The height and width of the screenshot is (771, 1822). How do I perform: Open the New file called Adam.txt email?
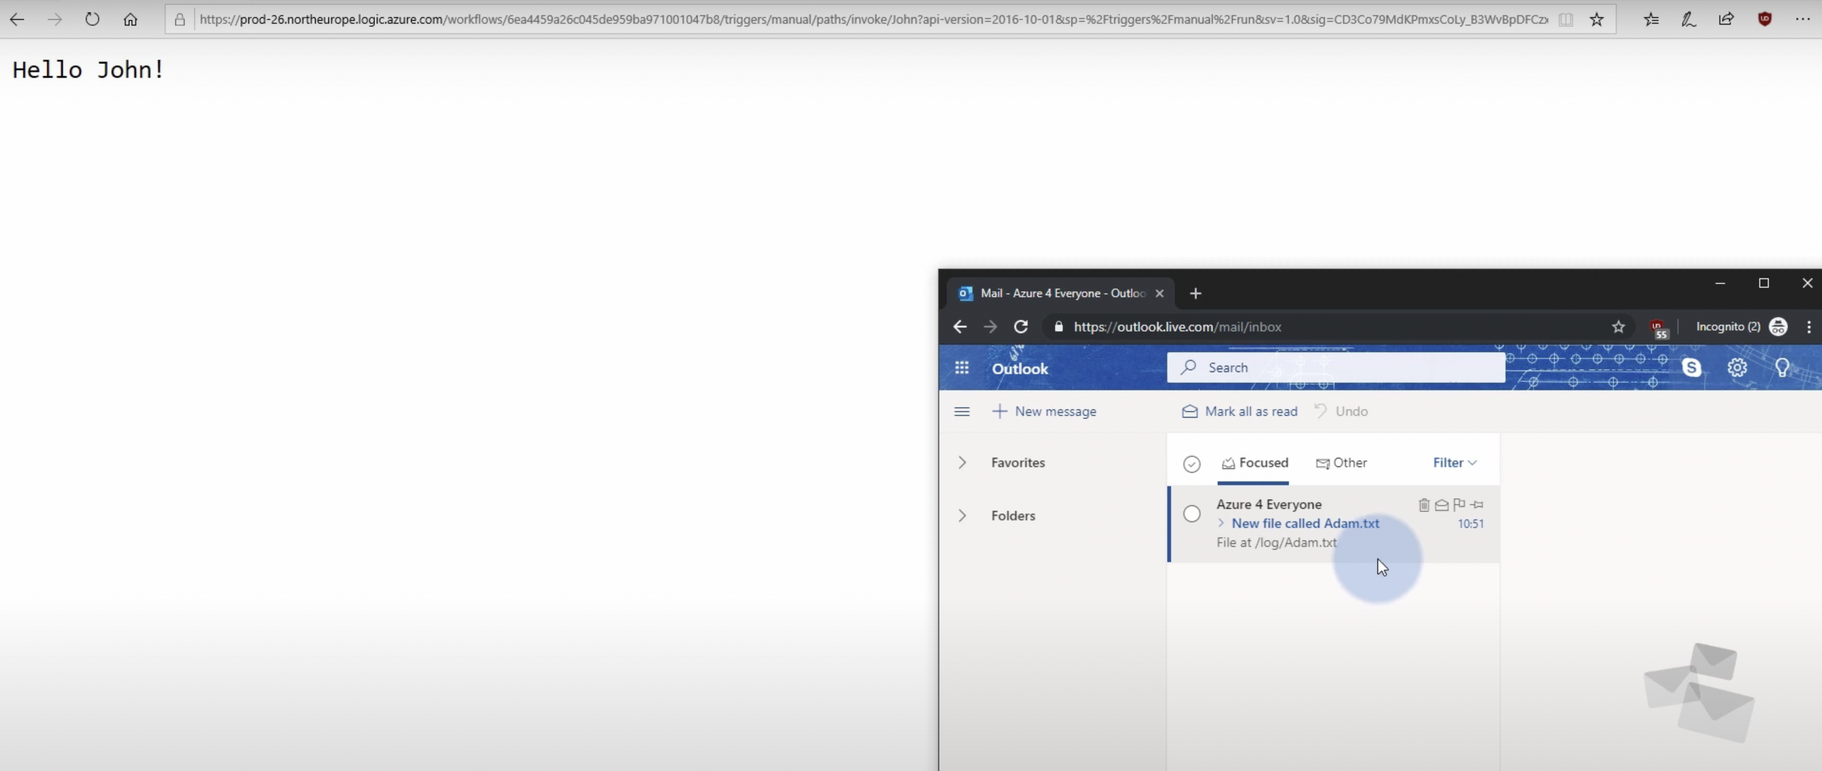[1305, 522]
